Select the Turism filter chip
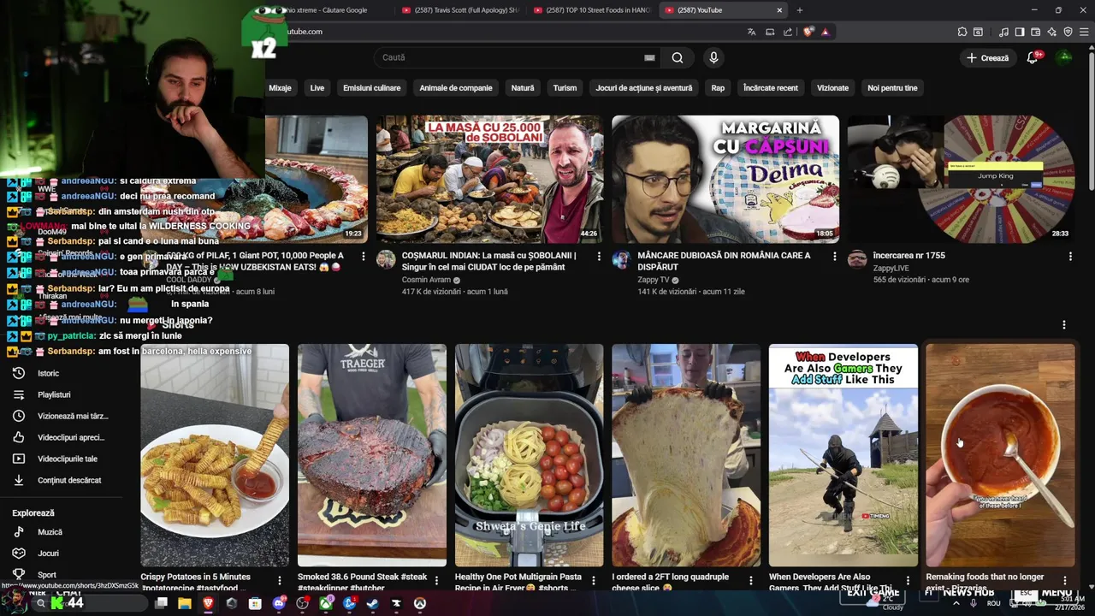 coord(565,87)
